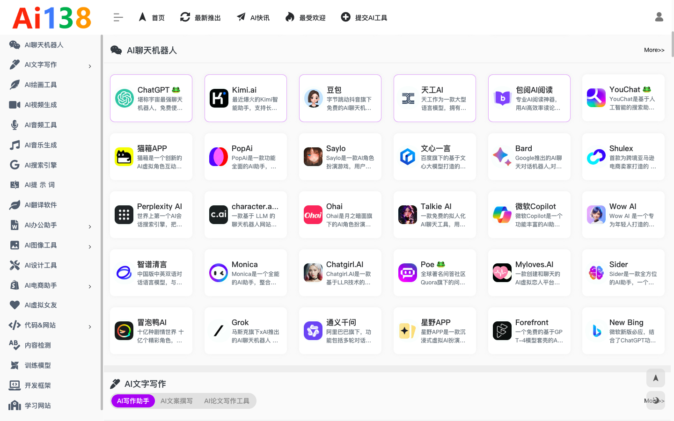This screenshot has width=674, height=421.
Task: Open the user account icon
Action: [659, 17]
